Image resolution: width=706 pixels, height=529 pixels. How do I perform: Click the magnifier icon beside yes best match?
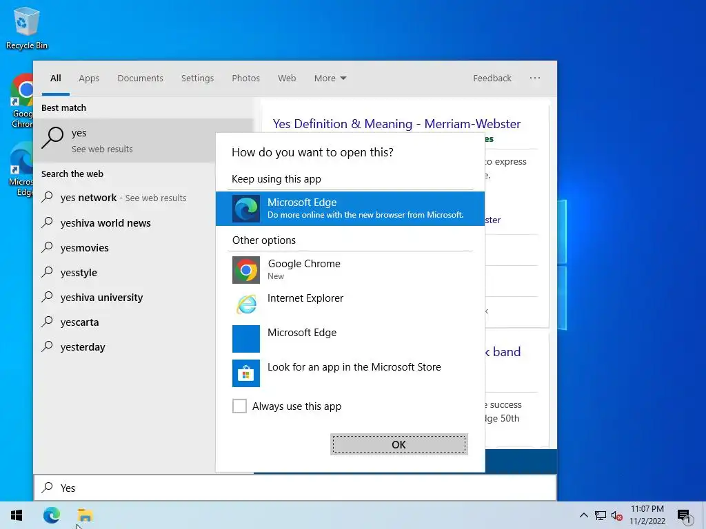(x=52, y=137)
